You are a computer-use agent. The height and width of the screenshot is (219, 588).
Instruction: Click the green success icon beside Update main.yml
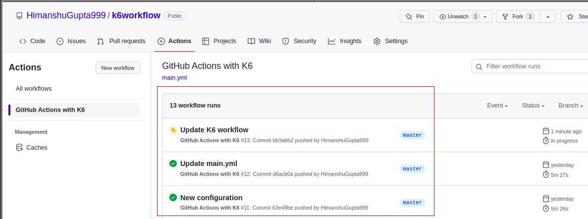[173, 164]
